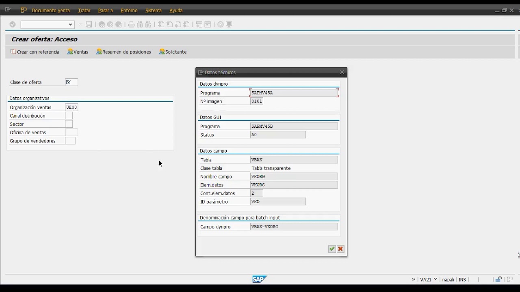Click the padlock icon in status bar
The height and width of the screenshot is (292, 520).
point(498,279)
